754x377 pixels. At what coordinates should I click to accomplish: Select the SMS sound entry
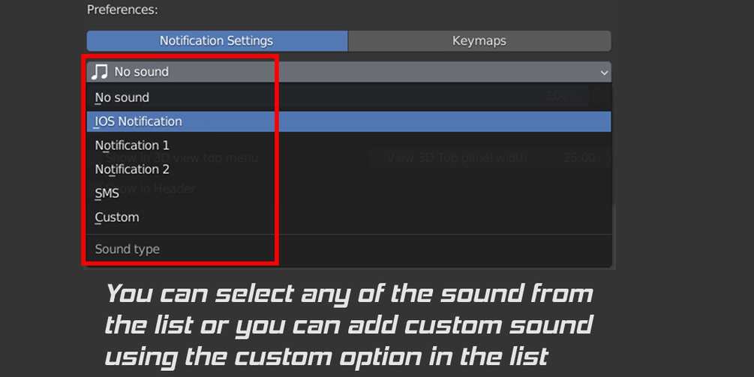point(107,193)
